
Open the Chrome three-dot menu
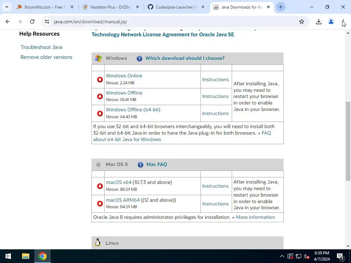coord(343,22)
